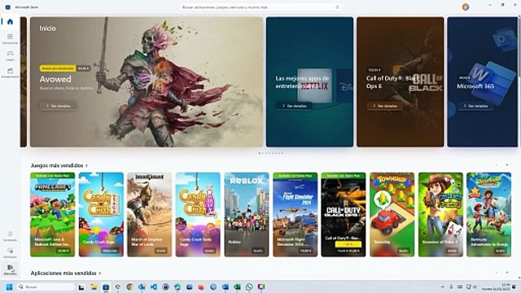
Task: Open the Inicio home tab in sidebar
Action: [10, 22]
